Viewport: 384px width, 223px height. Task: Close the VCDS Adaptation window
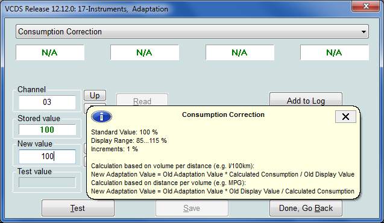click(366, 6)
